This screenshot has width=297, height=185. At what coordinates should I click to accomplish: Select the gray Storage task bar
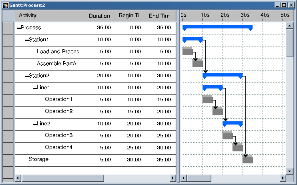tap(248, 160)
